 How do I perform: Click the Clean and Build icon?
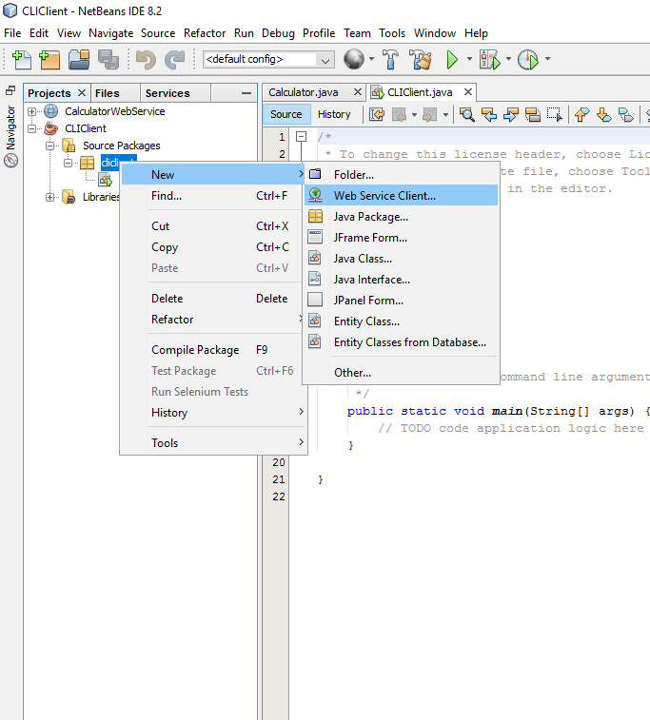coord(421,59)
